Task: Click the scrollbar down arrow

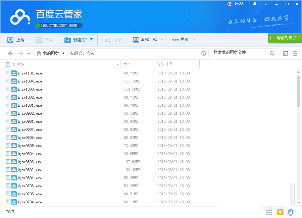Action: tap(299, 203)
